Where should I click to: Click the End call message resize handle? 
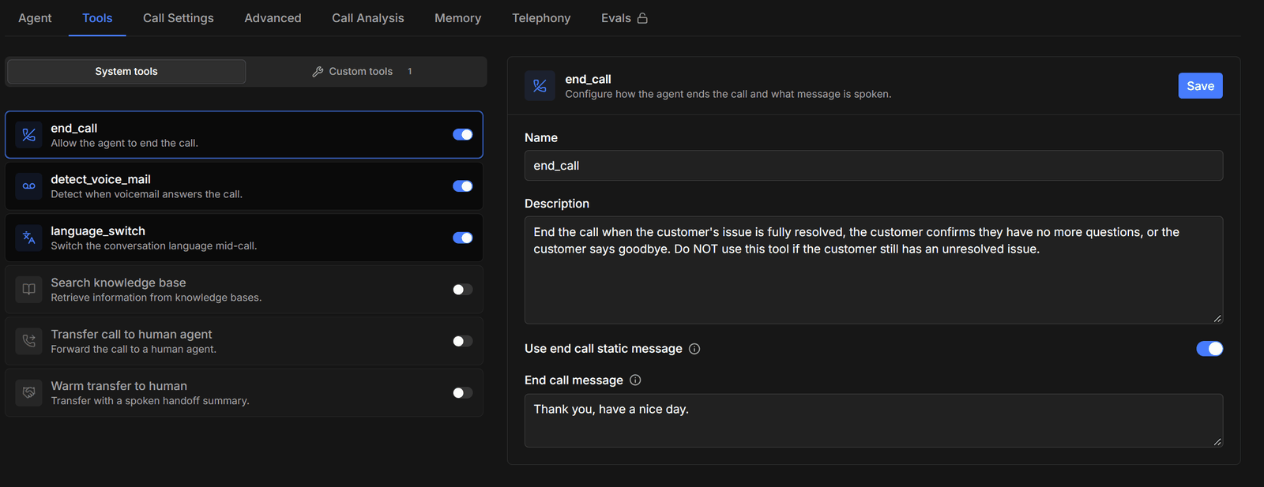1217,442
